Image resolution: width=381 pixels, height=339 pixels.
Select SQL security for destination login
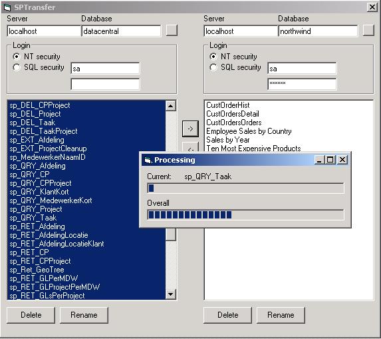213,67
